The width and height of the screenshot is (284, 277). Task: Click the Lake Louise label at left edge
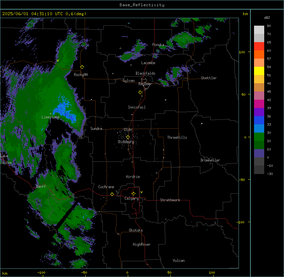(x=6, y=159)
